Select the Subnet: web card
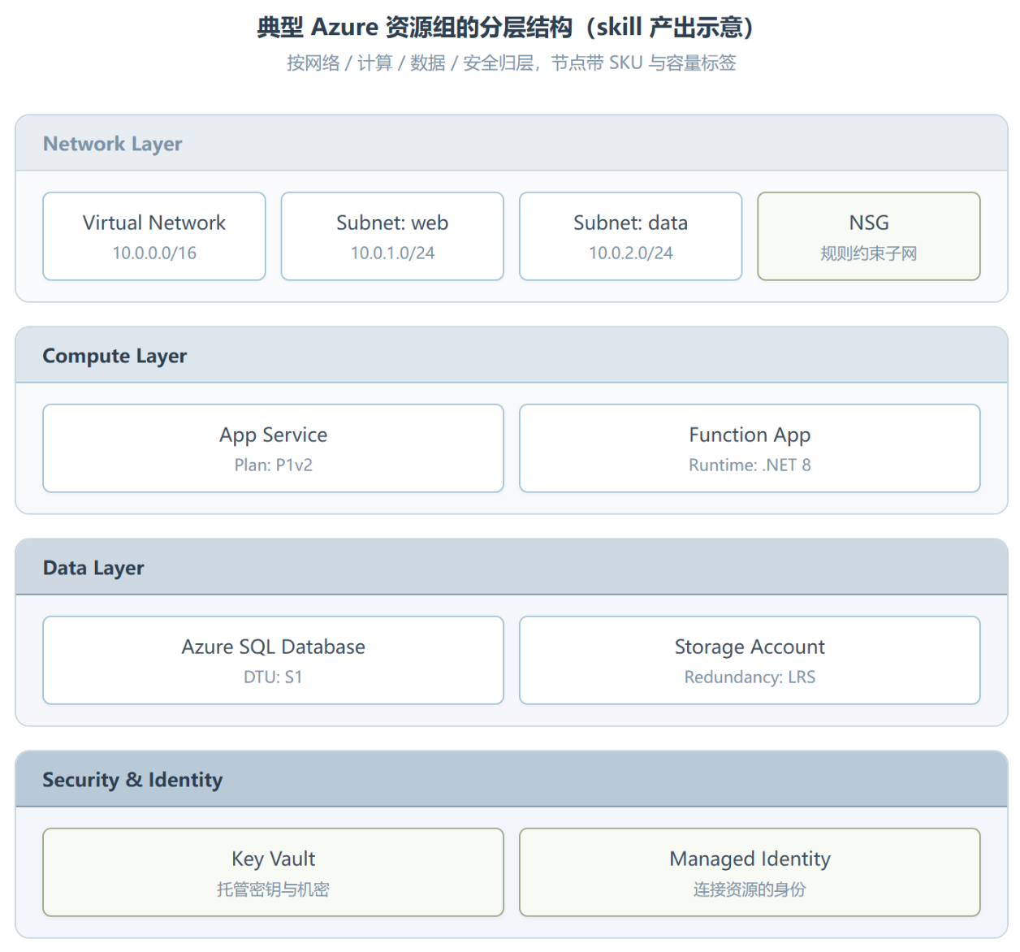The image size is (1020, 952). pyautogui.click(x=392, y=236)
